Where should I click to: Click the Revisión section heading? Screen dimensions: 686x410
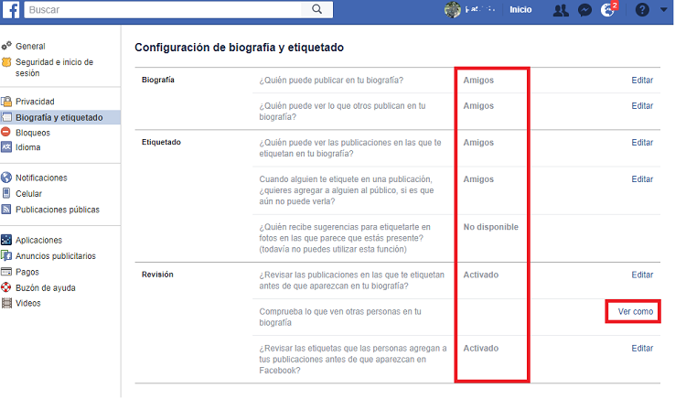coord(157,275)
